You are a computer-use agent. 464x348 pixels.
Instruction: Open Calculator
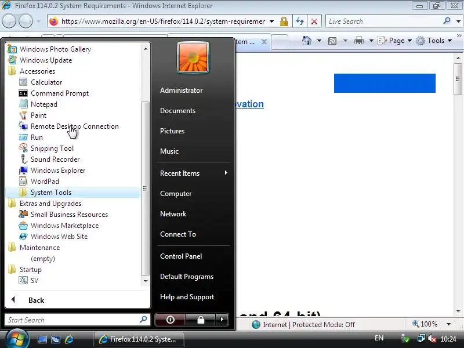pos(46,82)
